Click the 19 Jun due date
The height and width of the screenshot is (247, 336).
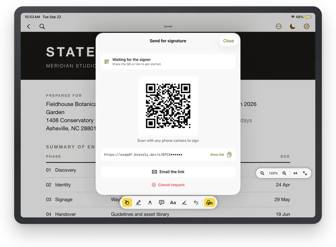[283, 214]
